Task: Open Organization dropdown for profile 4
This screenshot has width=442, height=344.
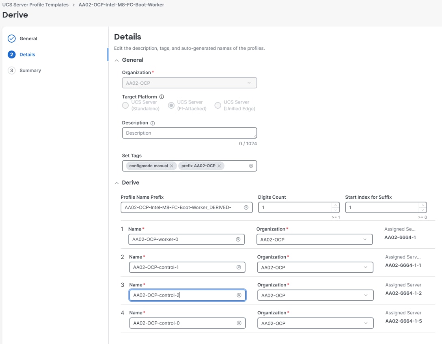Action: 315,323
